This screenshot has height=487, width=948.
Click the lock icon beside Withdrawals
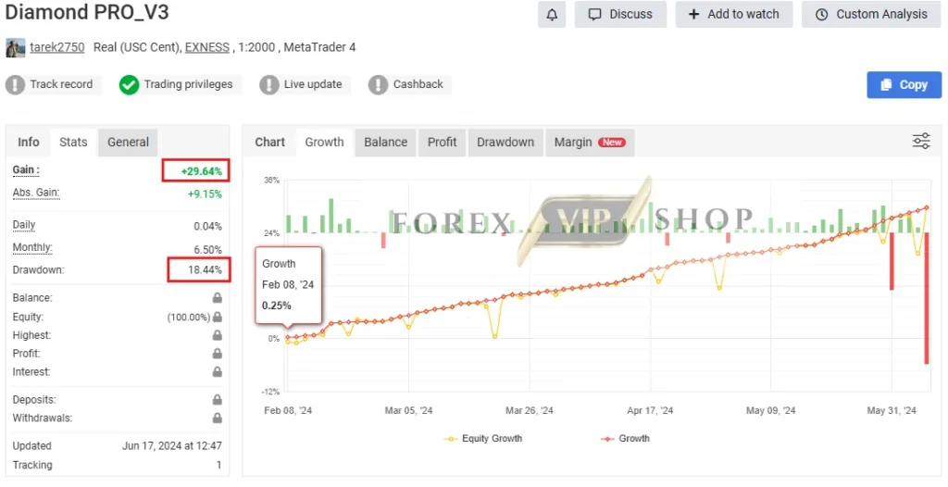(217, 418)
